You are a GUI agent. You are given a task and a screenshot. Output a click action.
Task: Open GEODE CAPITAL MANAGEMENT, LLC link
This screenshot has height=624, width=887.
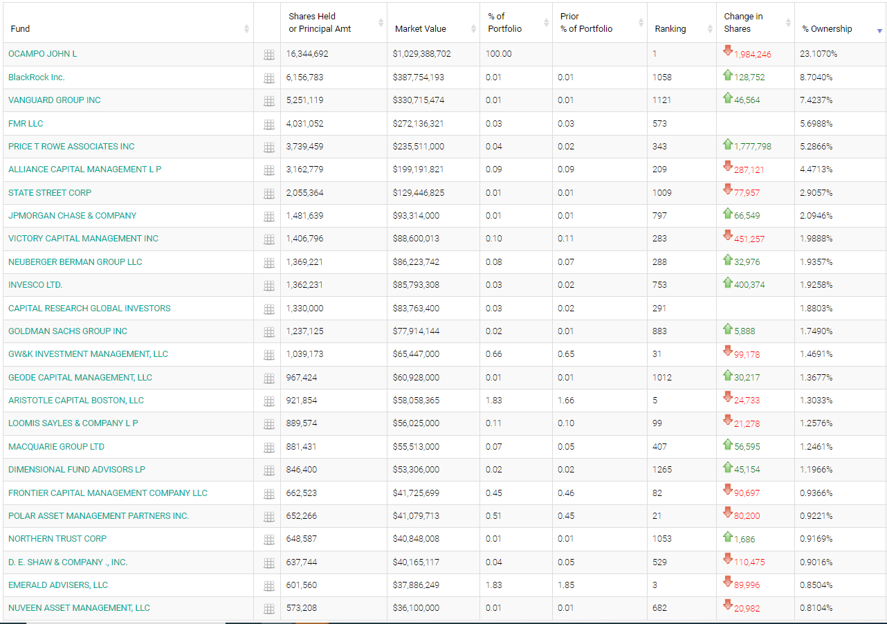point(80,378)
